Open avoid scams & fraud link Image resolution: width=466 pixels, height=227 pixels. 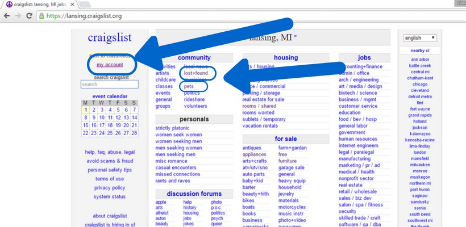[x=110, y=161]
